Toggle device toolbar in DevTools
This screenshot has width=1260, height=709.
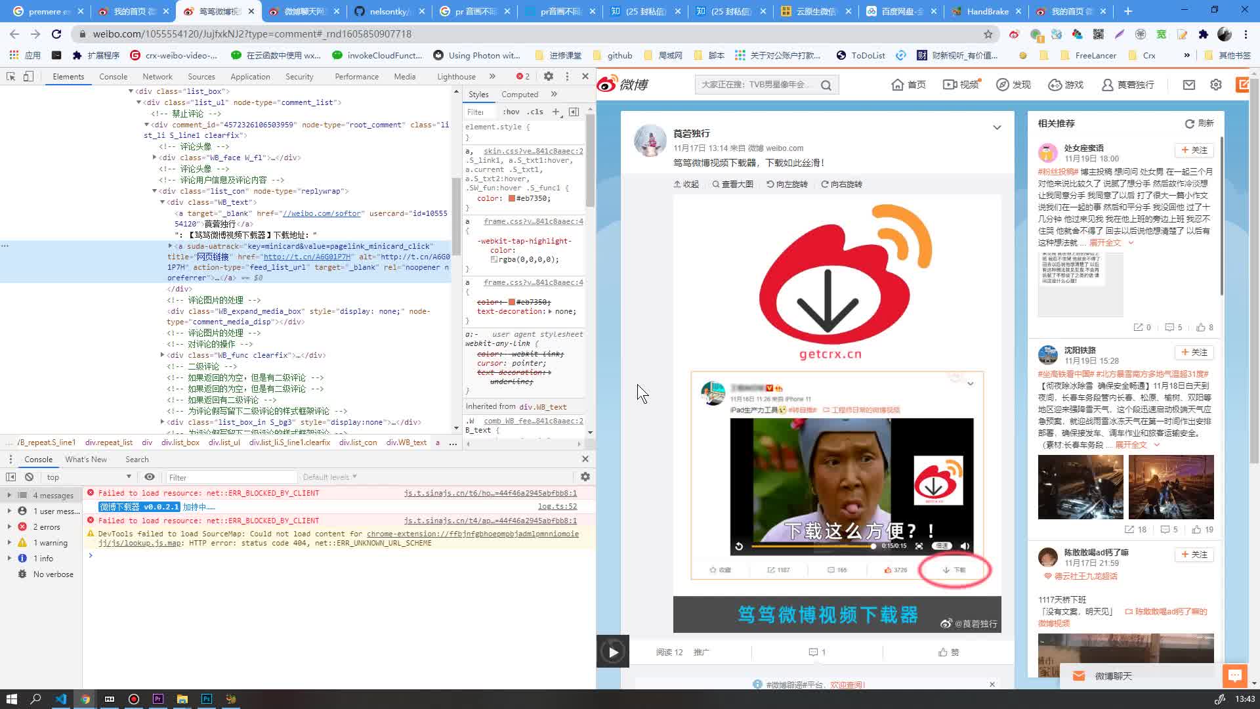(x=28, y=76)
